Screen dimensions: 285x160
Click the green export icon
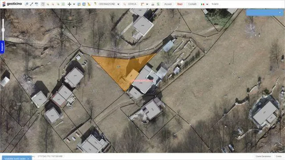(x=158, y=4)
